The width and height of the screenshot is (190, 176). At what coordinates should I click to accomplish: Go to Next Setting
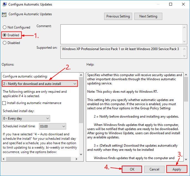pyautogui.click(x=148, y=16)
